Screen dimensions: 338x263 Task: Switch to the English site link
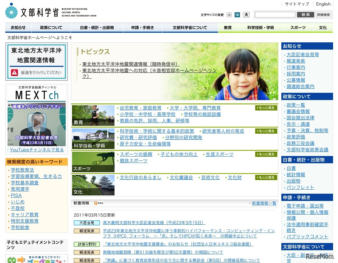pyautogui.click(x=323, y=4)
